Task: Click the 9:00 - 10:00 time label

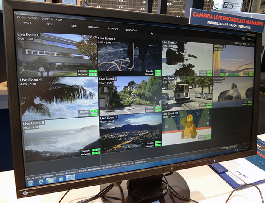Action: coord(107,121)
